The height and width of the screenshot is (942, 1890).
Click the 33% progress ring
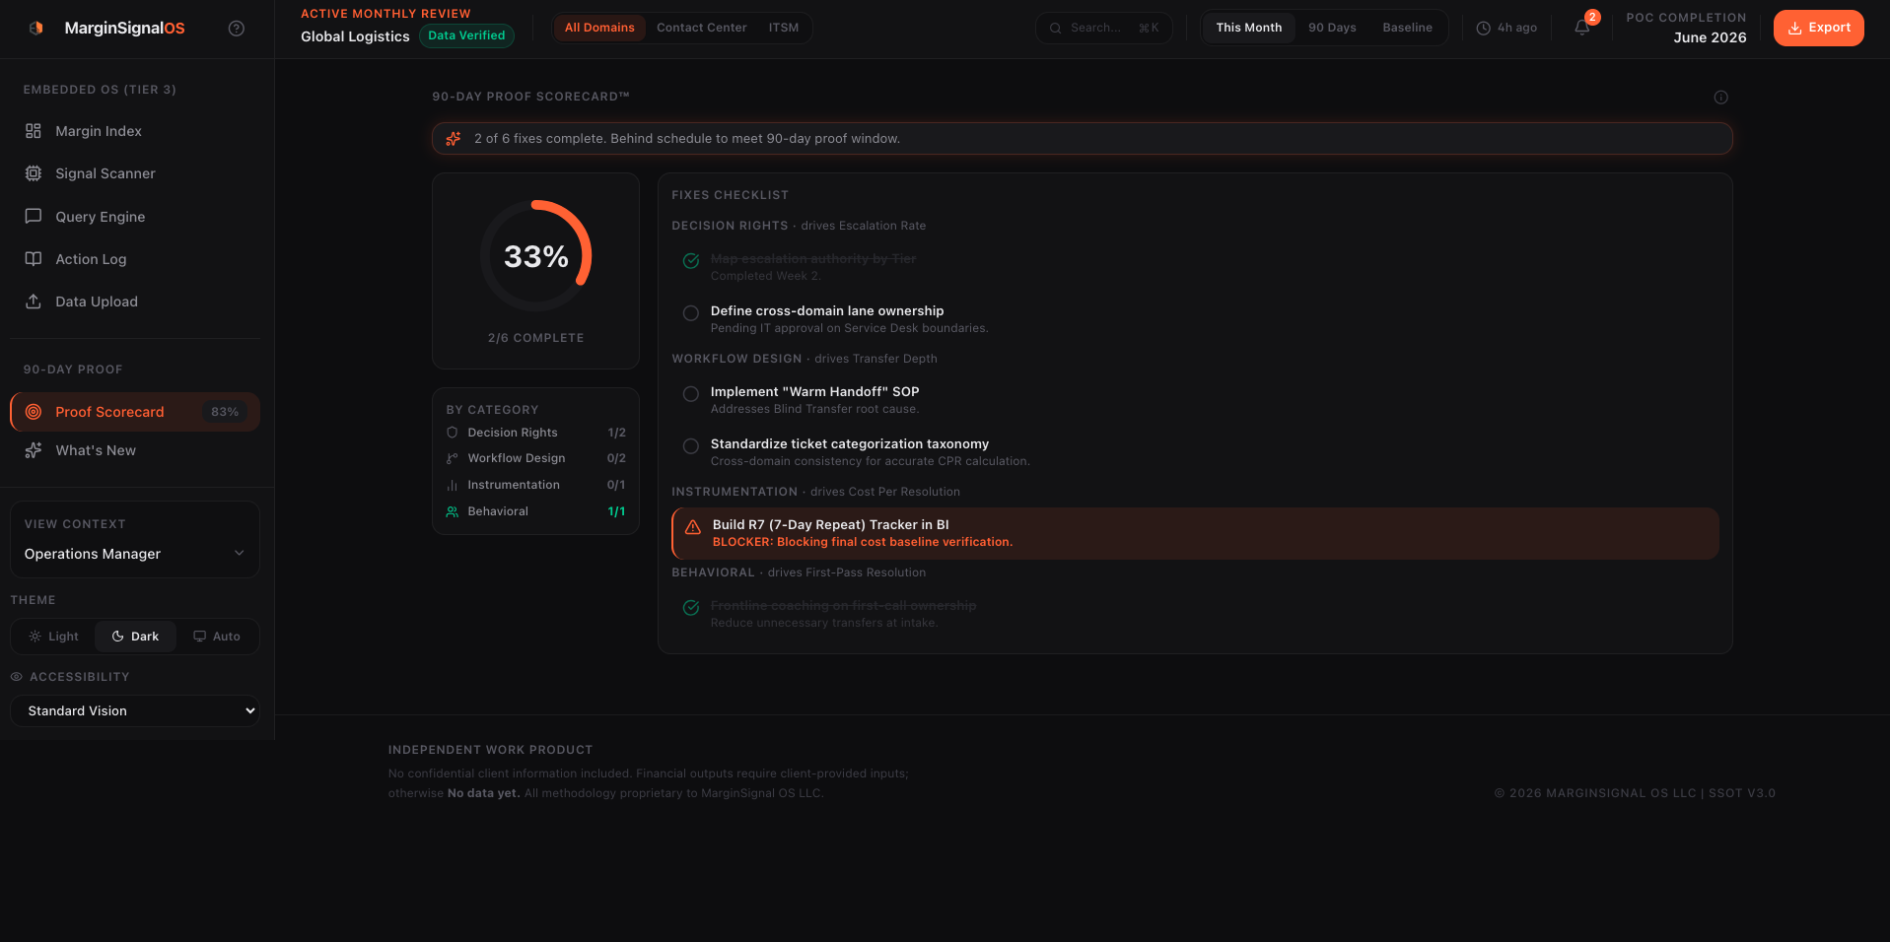tap(535, 256)
